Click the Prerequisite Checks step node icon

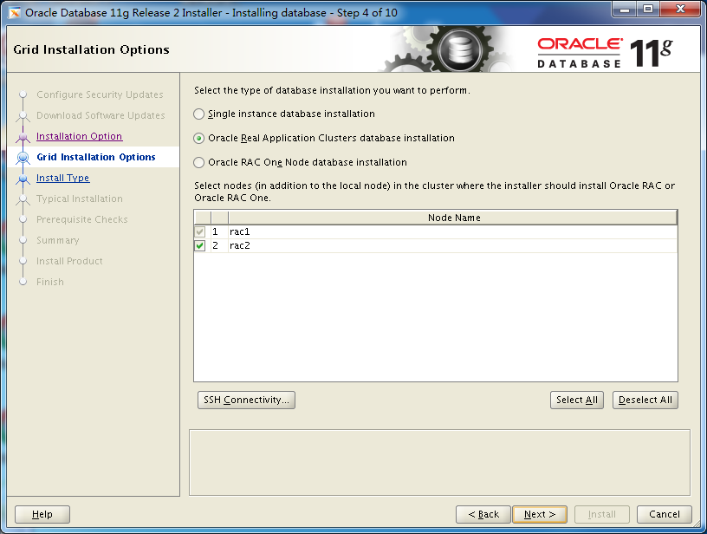point(24,219)
